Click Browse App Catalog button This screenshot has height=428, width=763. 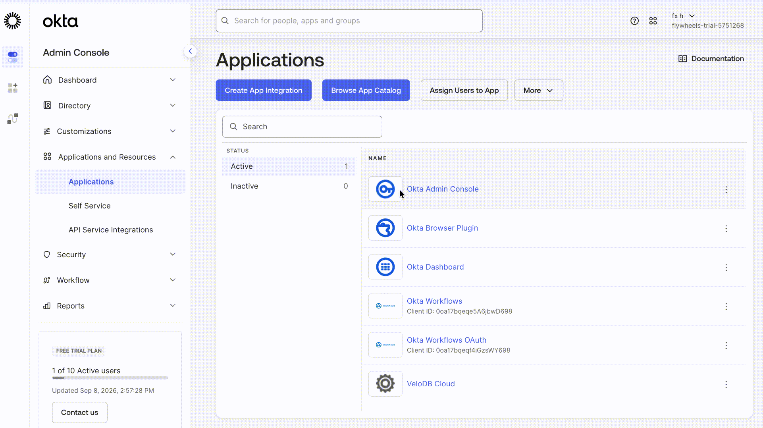click(366, 90)
